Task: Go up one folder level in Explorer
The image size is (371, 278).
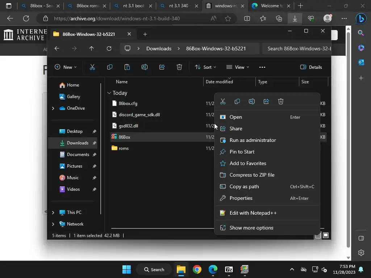Action: 92,49
